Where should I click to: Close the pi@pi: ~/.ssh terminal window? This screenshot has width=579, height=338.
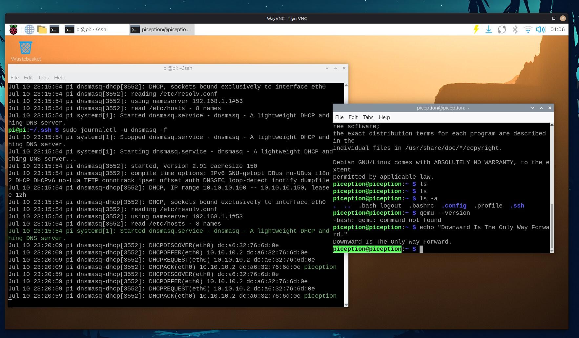click(344, 68)
